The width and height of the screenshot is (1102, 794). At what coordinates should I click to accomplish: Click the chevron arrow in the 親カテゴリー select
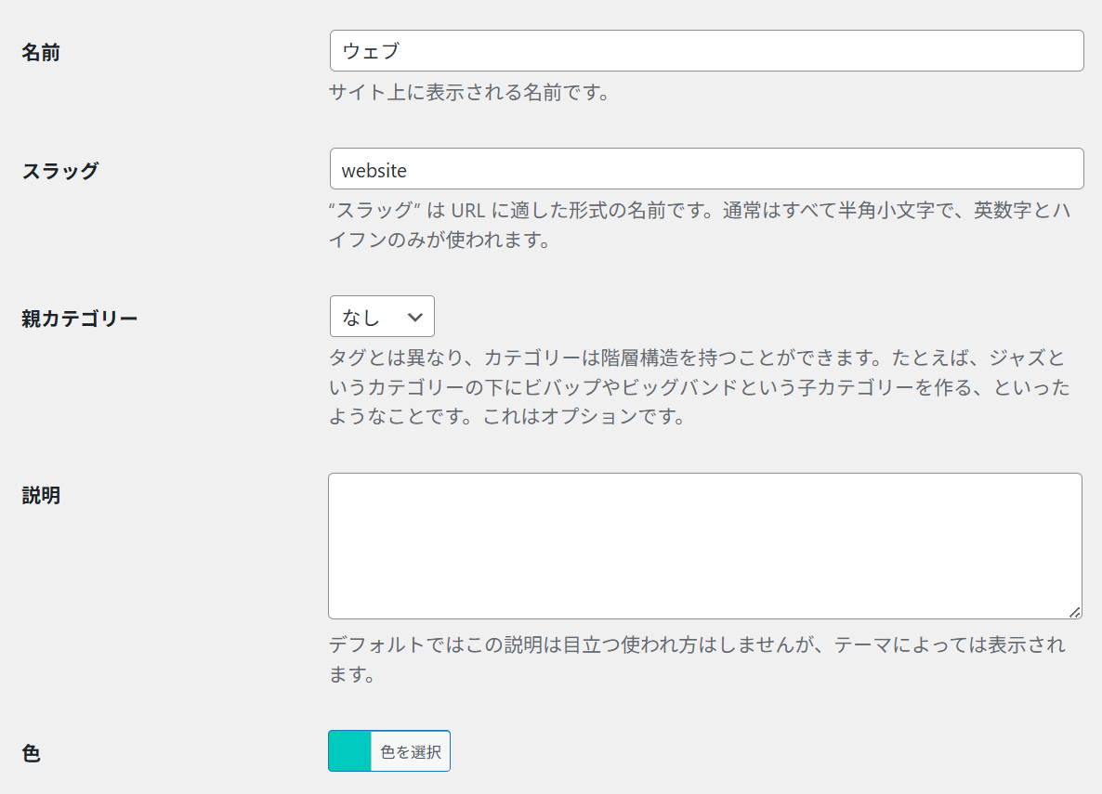tap(415, 317)
